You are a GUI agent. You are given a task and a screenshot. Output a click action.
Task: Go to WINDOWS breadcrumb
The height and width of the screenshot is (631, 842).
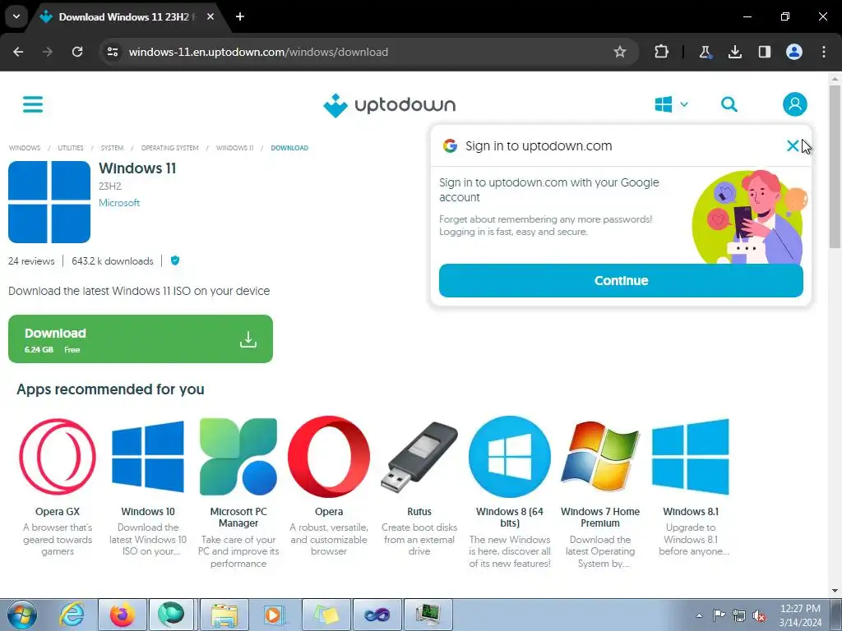point(25,148)
